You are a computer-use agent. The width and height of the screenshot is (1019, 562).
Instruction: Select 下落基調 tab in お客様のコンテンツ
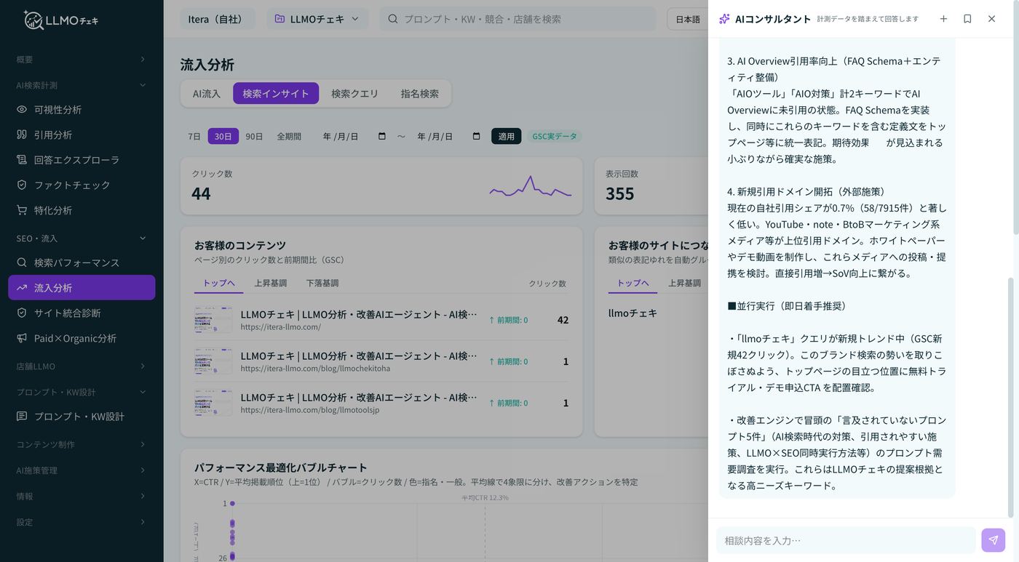[x=322, y=283]
